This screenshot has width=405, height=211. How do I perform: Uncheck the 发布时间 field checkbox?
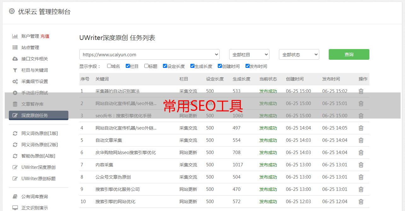[x=247, y=66]
